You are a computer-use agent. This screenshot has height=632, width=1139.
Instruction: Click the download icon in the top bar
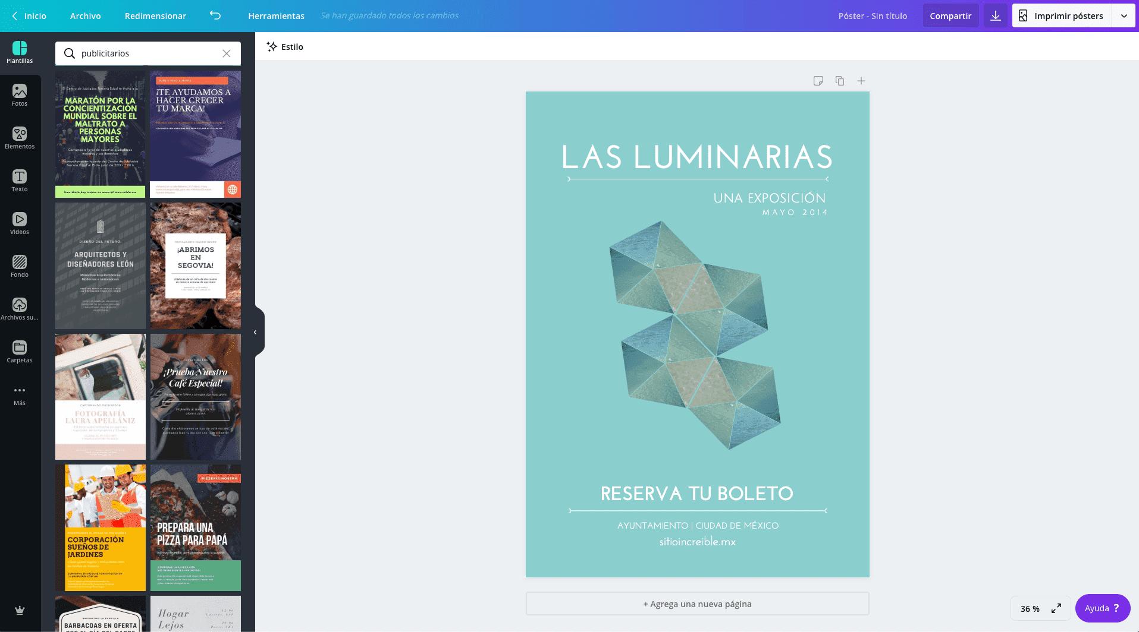tap(995, 16)
